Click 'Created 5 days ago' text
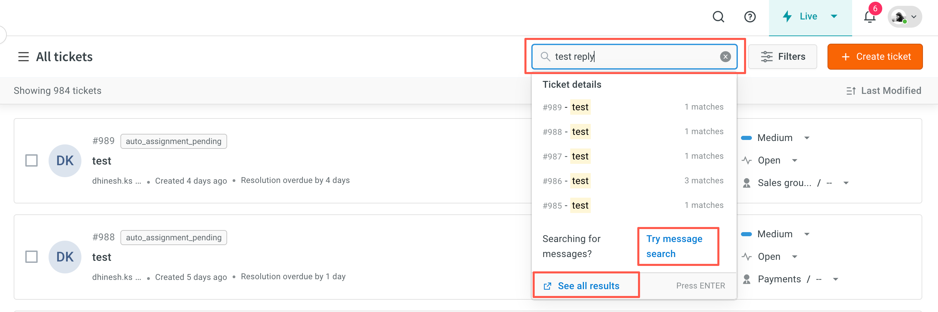The width and height of the screenshot is (938, 312). [191, 277]
